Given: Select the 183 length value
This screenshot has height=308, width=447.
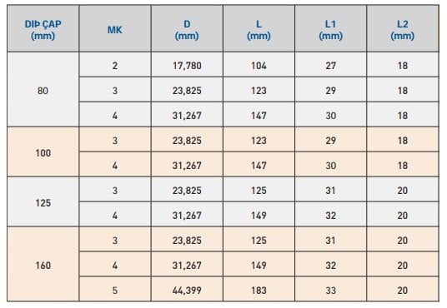Looking at the screenshot, I should 259,290.
